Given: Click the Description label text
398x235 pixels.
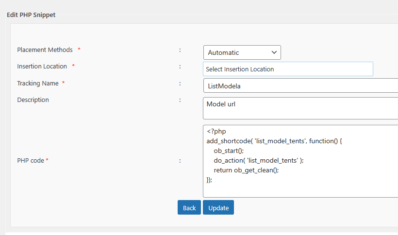Looking at the screenshot, I should (x=33, y=100).
